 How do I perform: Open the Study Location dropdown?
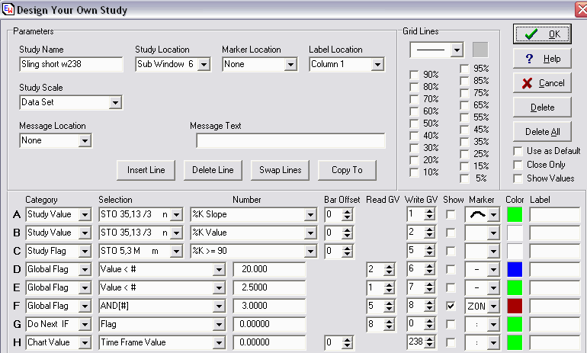point(204,65)
